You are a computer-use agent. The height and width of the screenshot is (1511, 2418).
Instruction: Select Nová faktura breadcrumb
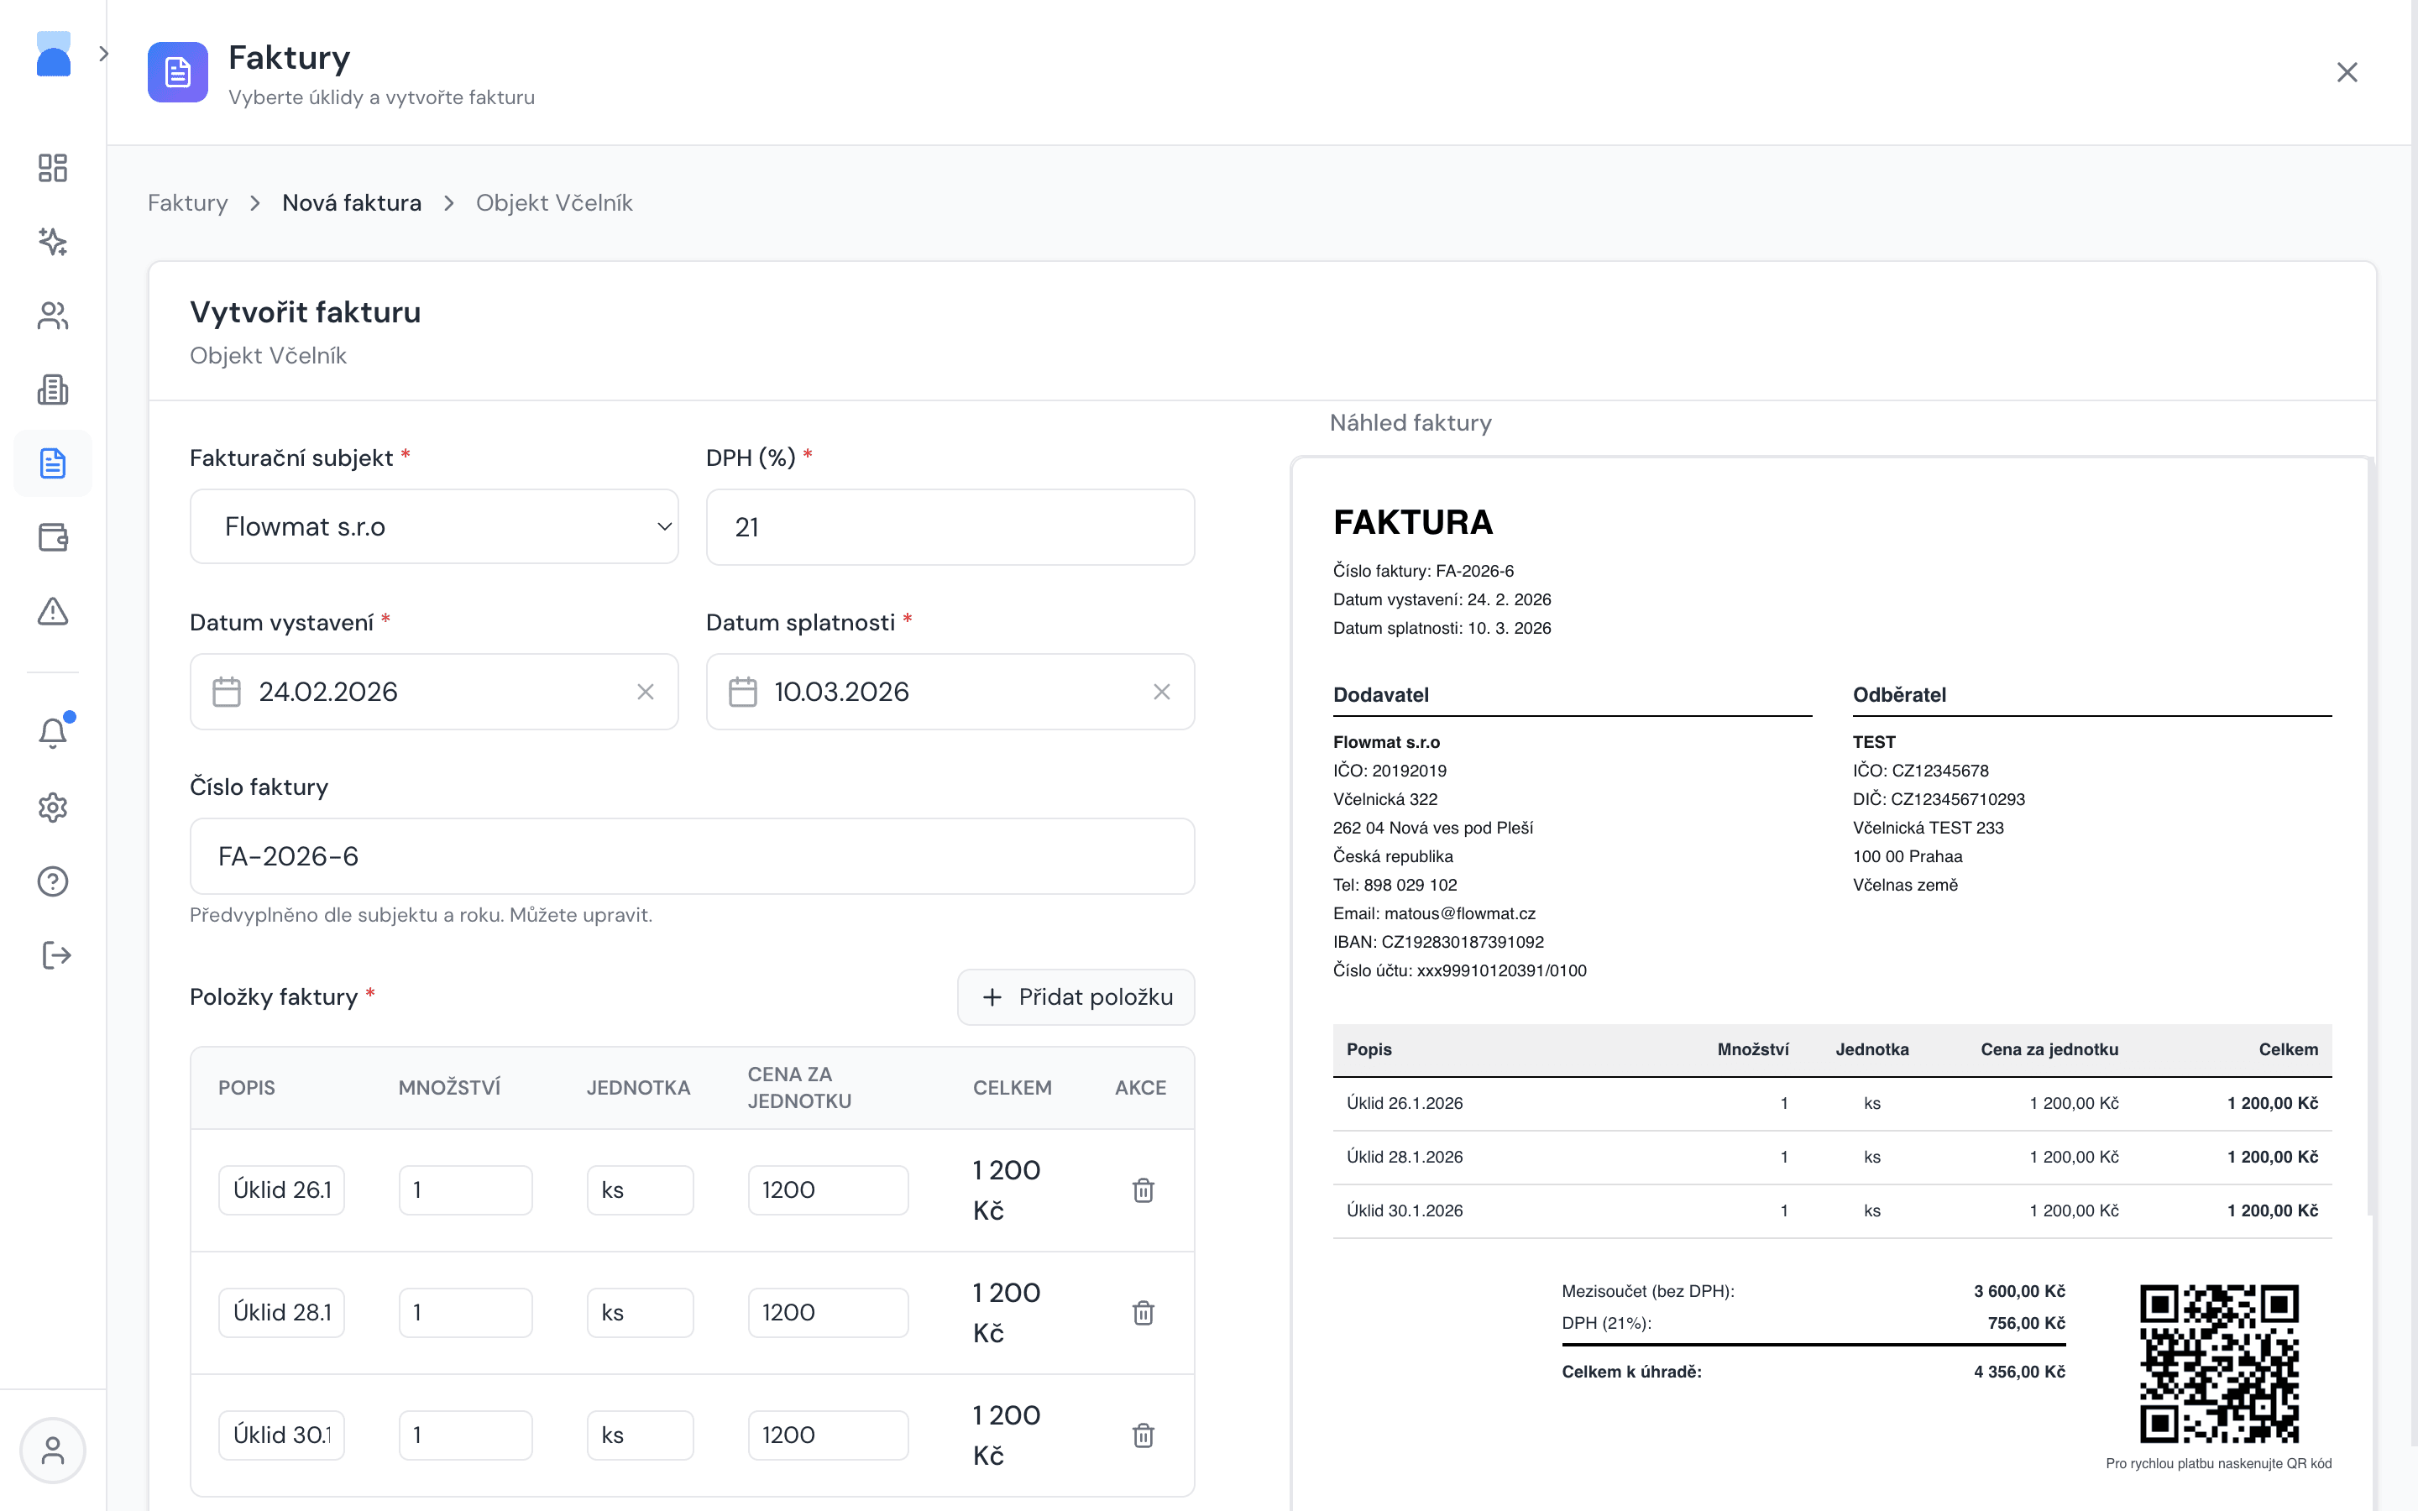point(352,203)
